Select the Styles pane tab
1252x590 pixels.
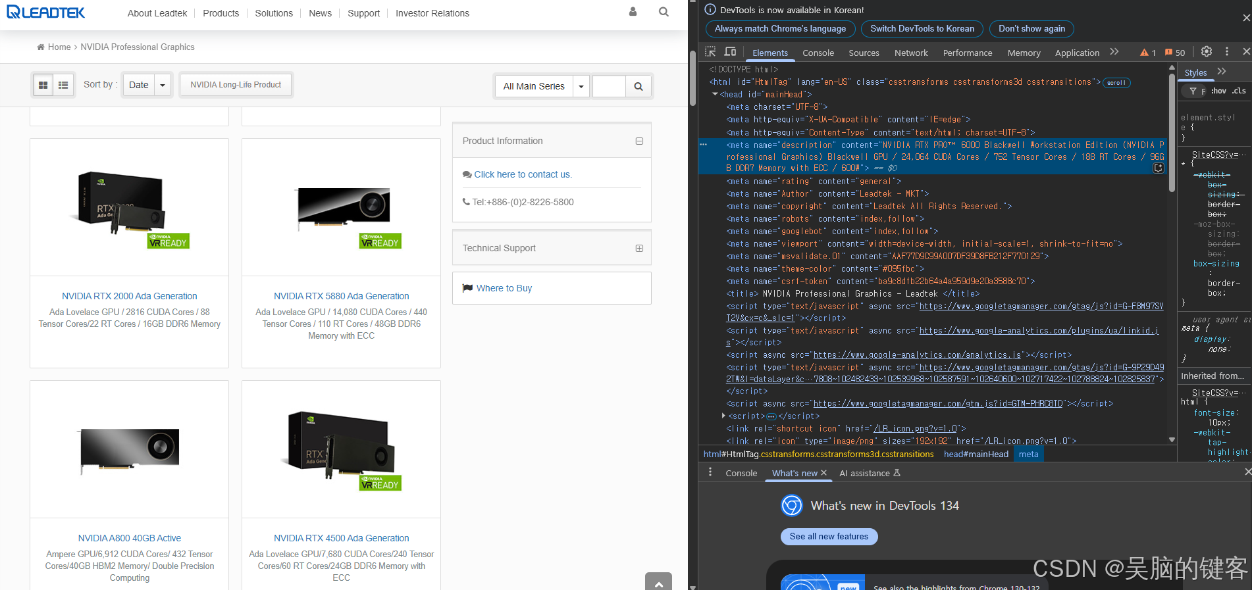tap(1195, 72)
